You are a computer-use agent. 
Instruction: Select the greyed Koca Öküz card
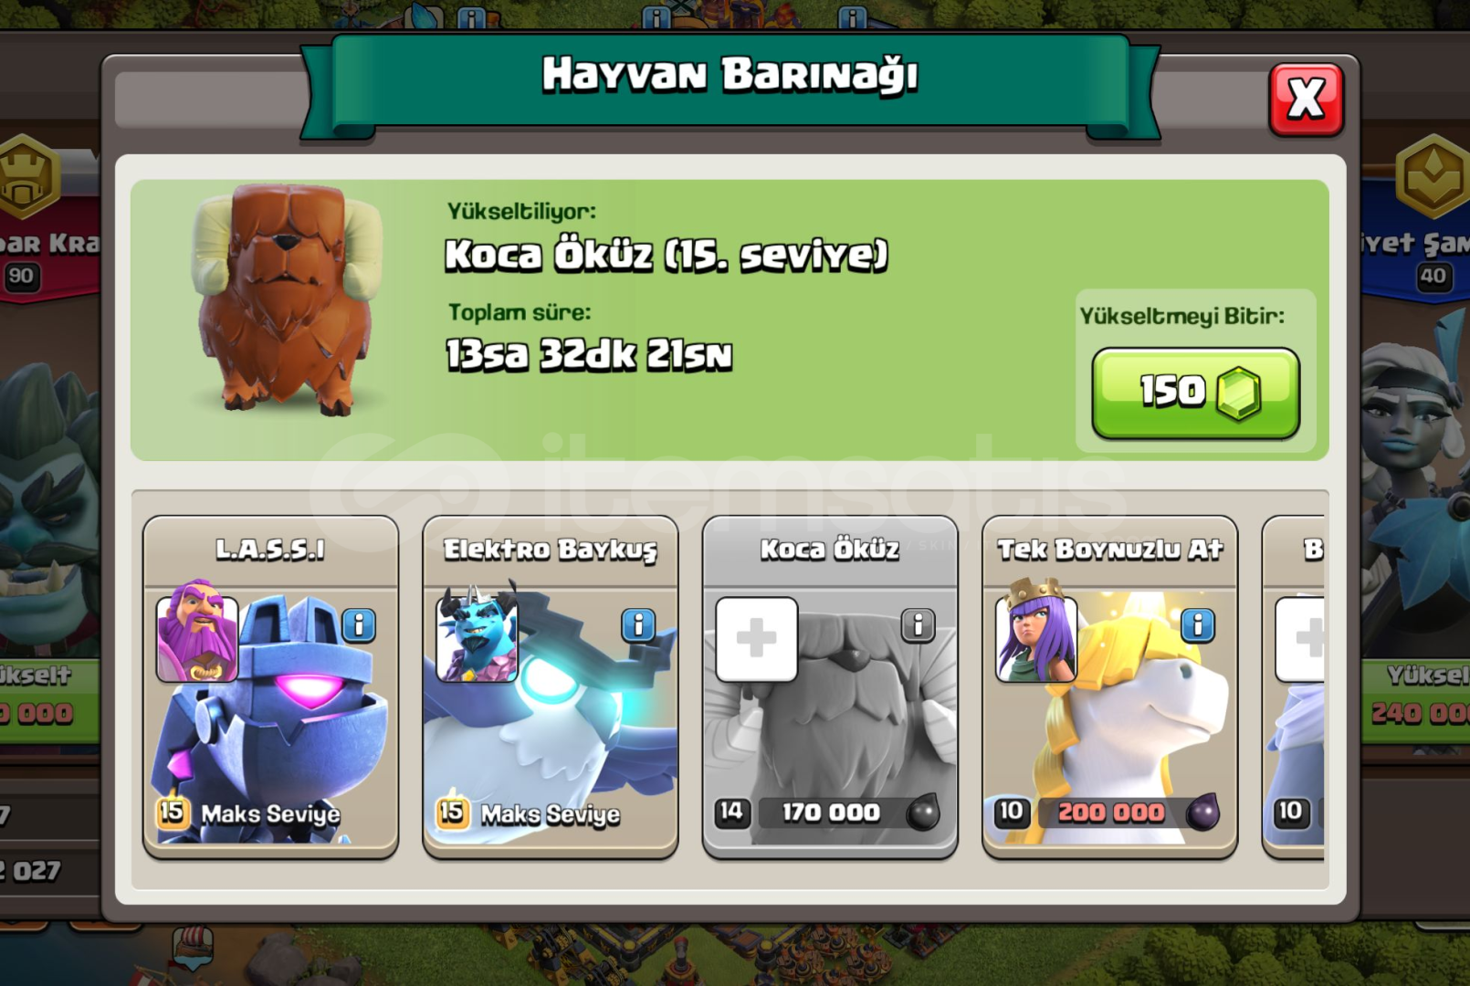click(x=830, y=687)
